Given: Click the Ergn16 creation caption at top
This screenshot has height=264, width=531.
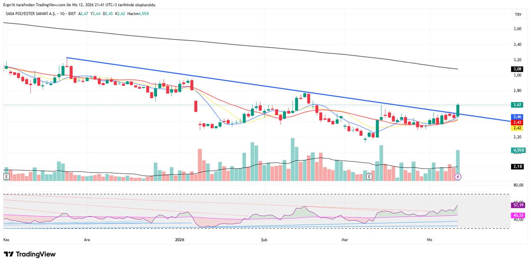Looking at the screenshot, I should pyautogui.click(x=79, y=4).
